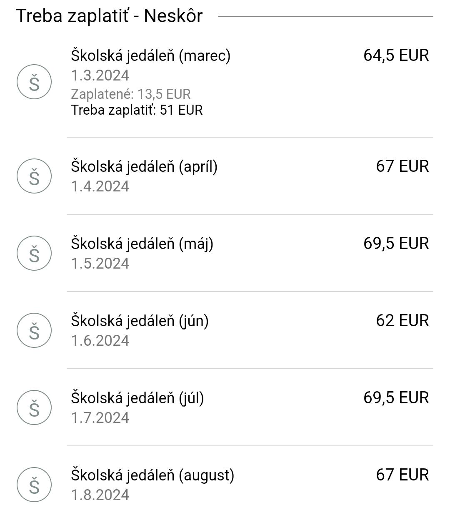Open Školská jedáleň (jún) payment item
The width and height of the screenshot is (450, 528).
(140, 321)
